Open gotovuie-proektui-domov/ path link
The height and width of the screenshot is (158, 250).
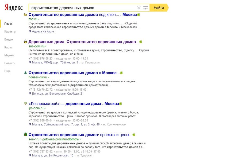click(x=61, y=139)
